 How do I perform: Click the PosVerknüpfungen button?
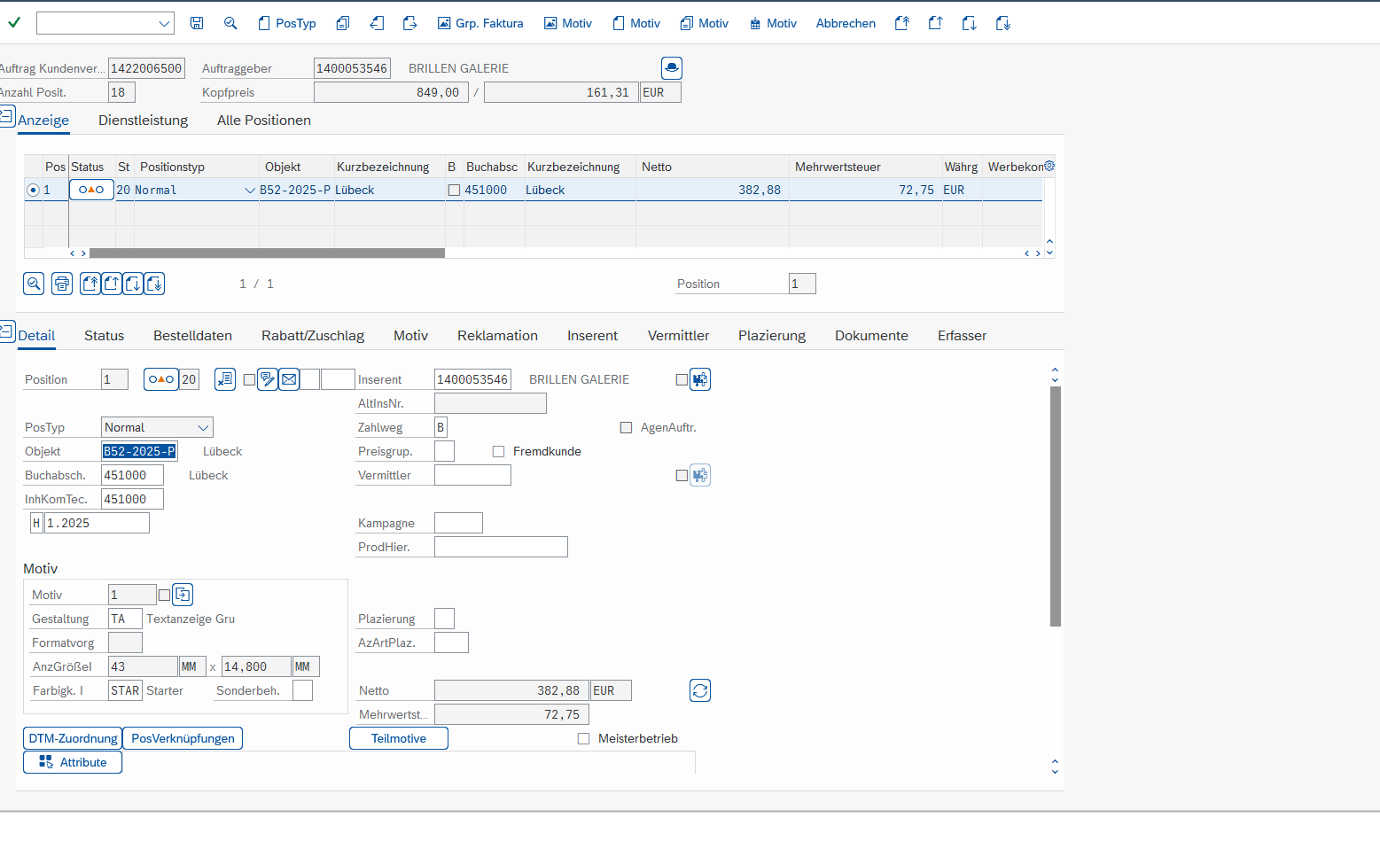183,738
